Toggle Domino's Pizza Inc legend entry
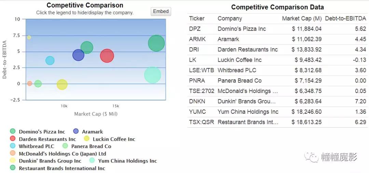 pyautogui.click(x=42, y=132)
